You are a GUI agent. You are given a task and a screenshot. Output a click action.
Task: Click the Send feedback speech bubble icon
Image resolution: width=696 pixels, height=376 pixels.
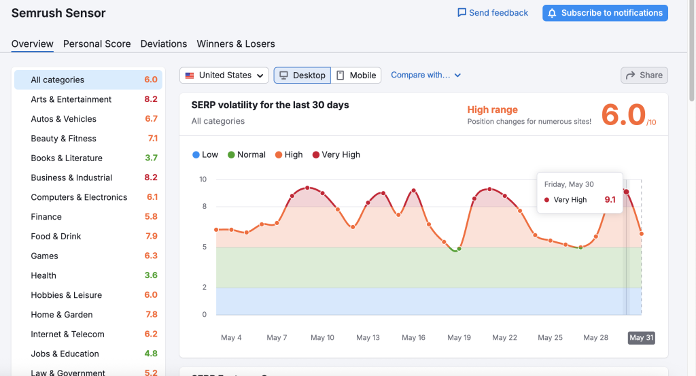[x=462, y=13]
